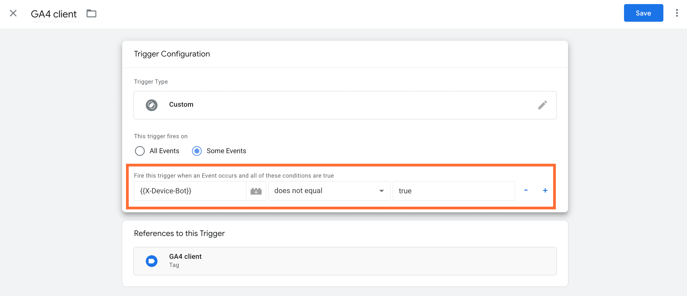
Task: Click the Trigger Configuration header
Action: click(172, 54)
